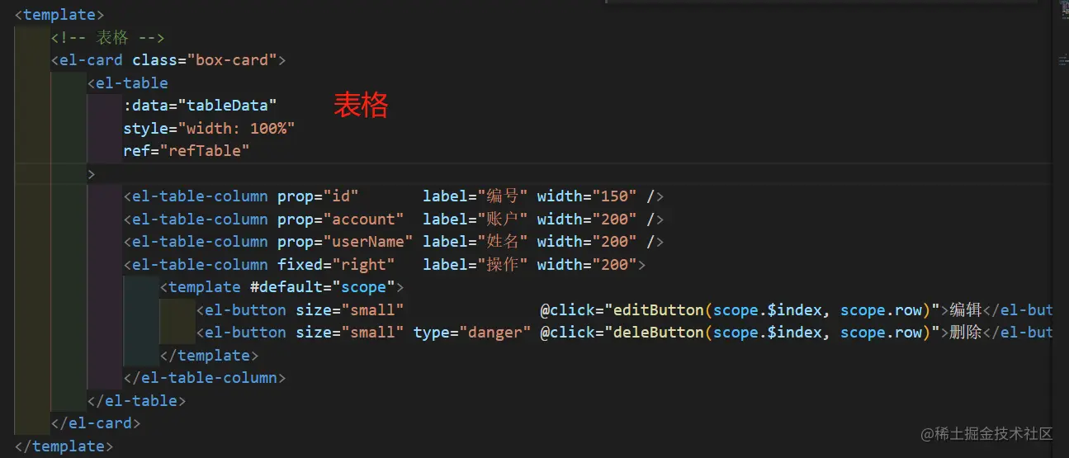Click the prop="userName" attribute

(345, 242)
